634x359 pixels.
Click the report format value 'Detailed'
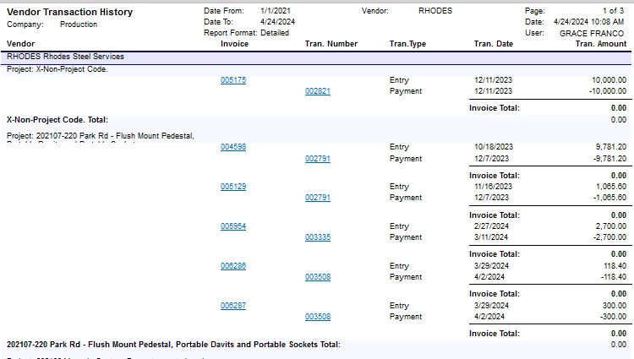click(x=275, y=33)
